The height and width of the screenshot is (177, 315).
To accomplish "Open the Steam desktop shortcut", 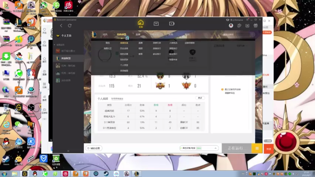I will (6, 160).
